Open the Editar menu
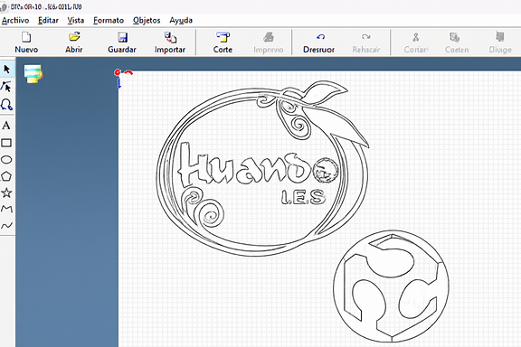The image size is (521, 347). [x=48, y=21]
